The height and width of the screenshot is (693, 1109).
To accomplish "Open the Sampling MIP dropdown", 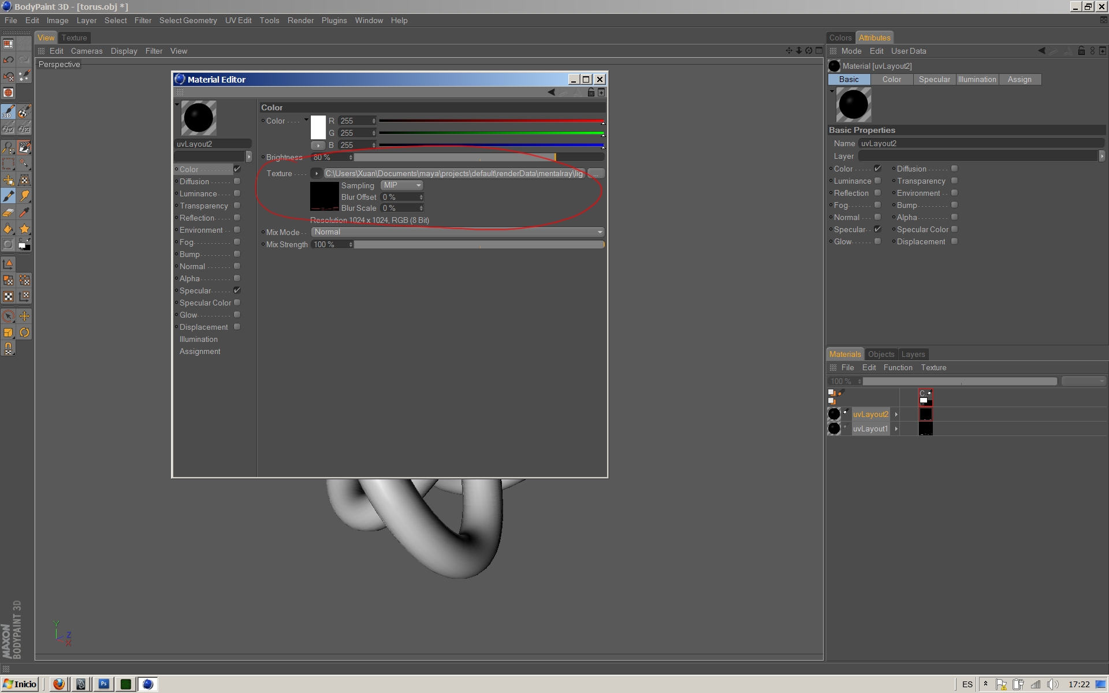I will coord(402,185).
